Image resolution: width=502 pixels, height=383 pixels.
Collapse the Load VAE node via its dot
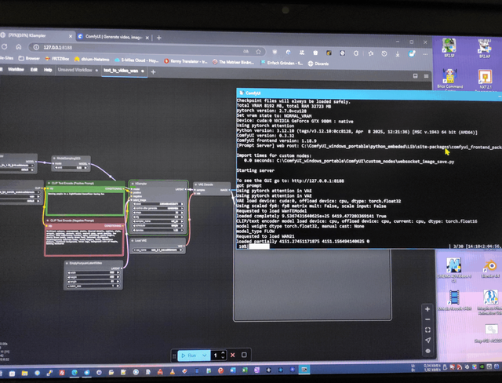[x=133, y=240]
